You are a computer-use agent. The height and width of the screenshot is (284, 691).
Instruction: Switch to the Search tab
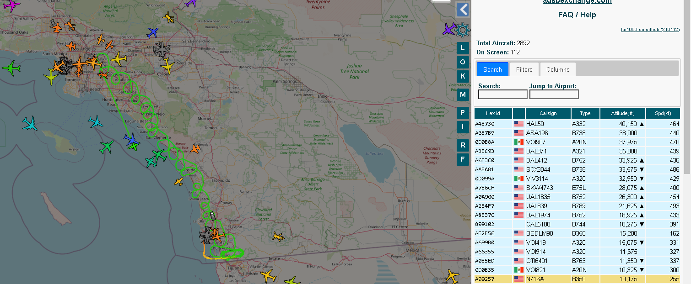[x=492, y=69]
